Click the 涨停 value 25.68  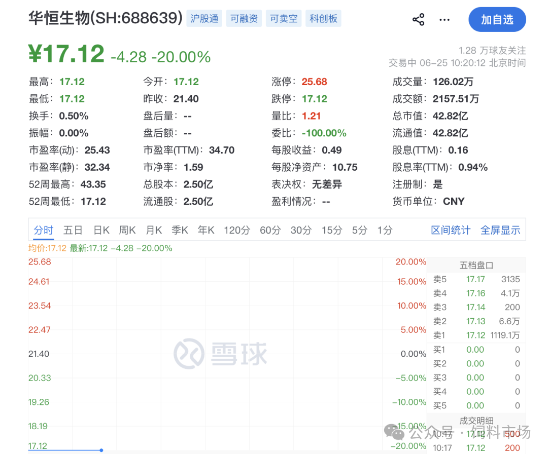pyautogui.click(x=314, y=82)
